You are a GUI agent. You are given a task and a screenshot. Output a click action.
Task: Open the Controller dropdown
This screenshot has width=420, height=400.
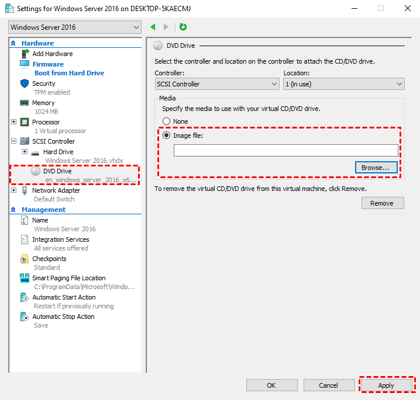click(x=217, y=84)
